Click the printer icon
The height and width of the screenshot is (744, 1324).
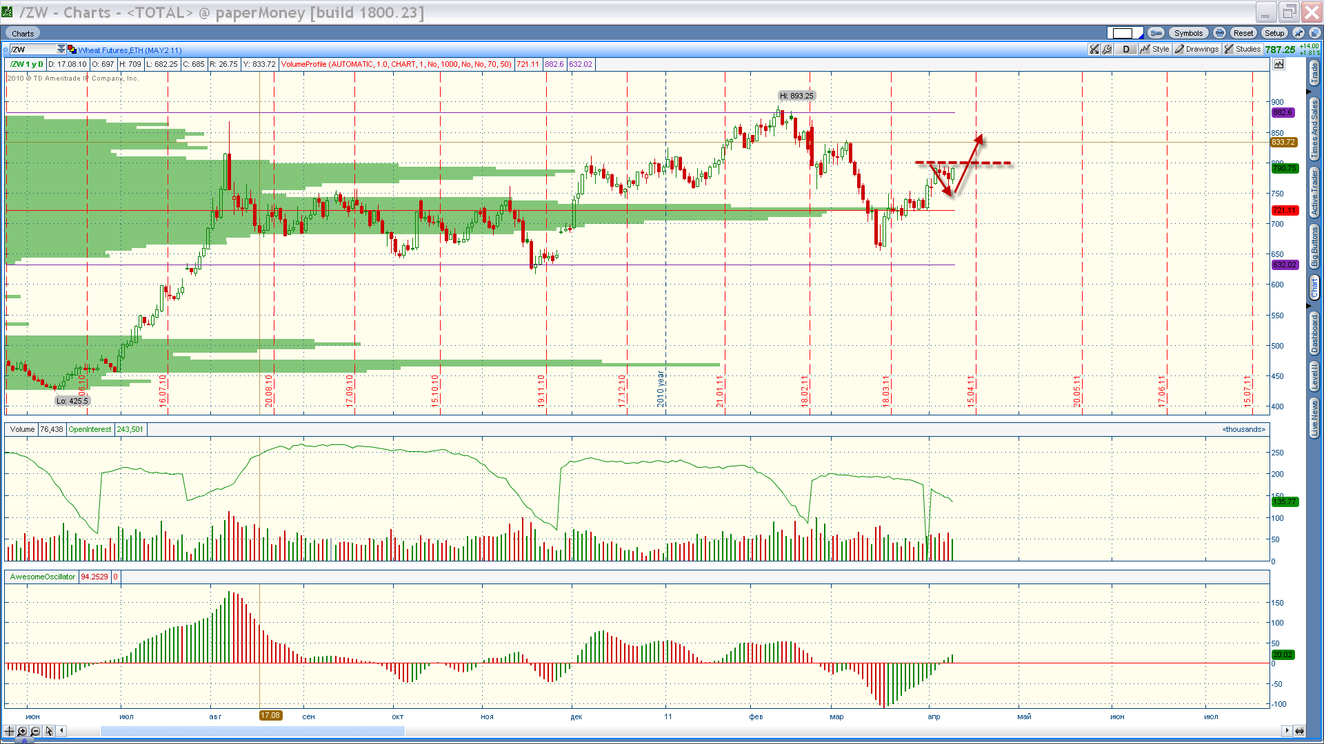click(x=1219, y=33)
